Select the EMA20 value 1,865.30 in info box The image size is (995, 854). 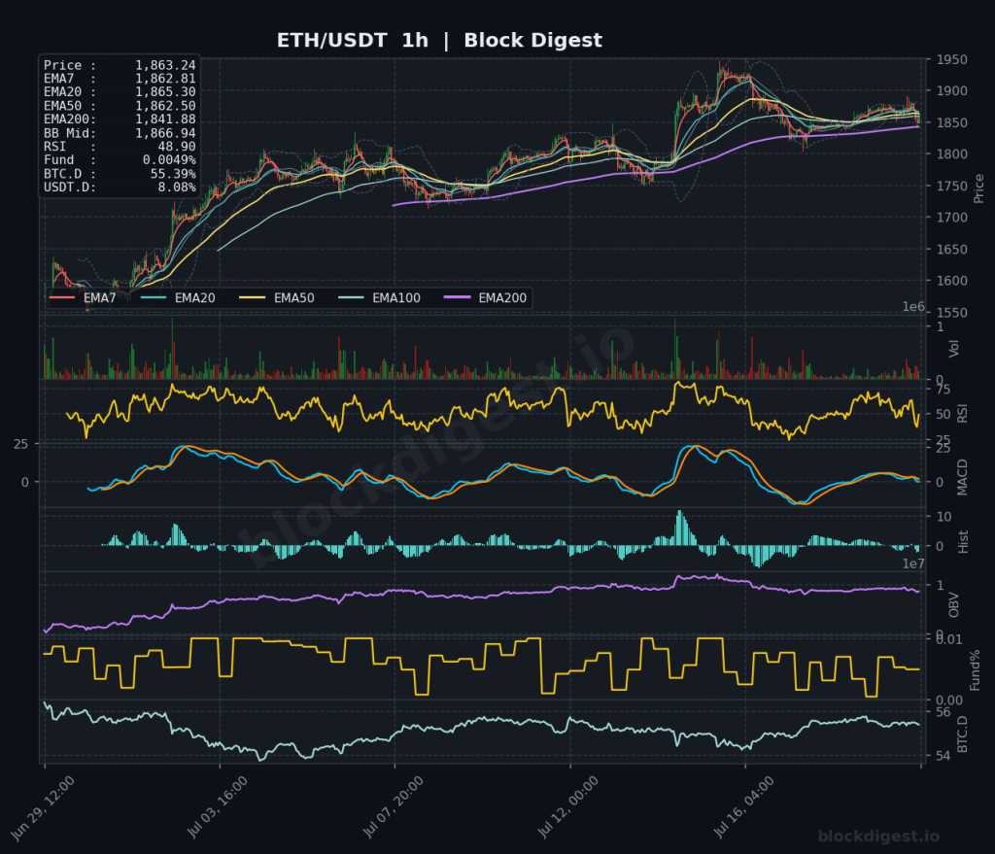click(x=165, y=92)
